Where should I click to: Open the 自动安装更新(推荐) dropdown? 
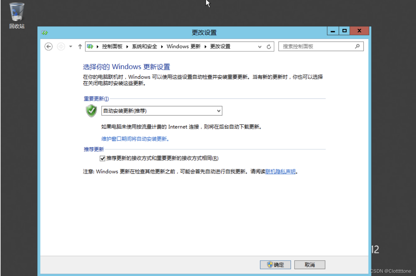pyautogui.click(x=162, y=111)
